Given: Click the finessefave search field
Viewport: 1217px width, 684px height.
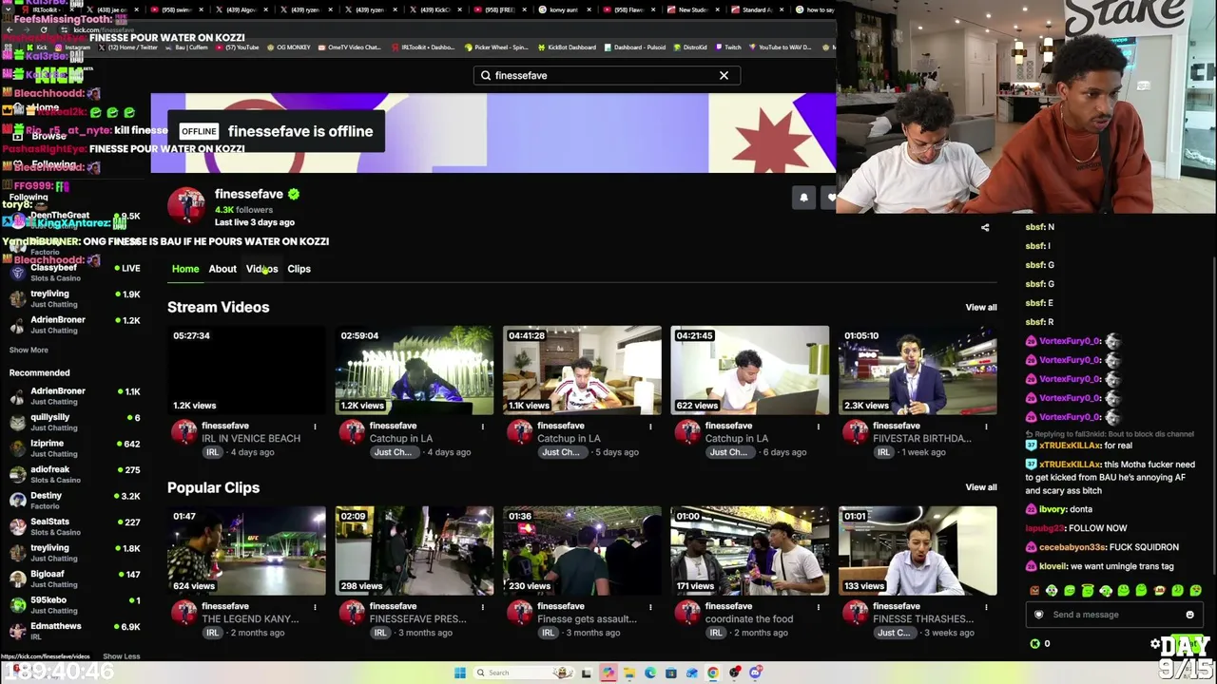Looking at the screenshot, I should pos(607,75).
